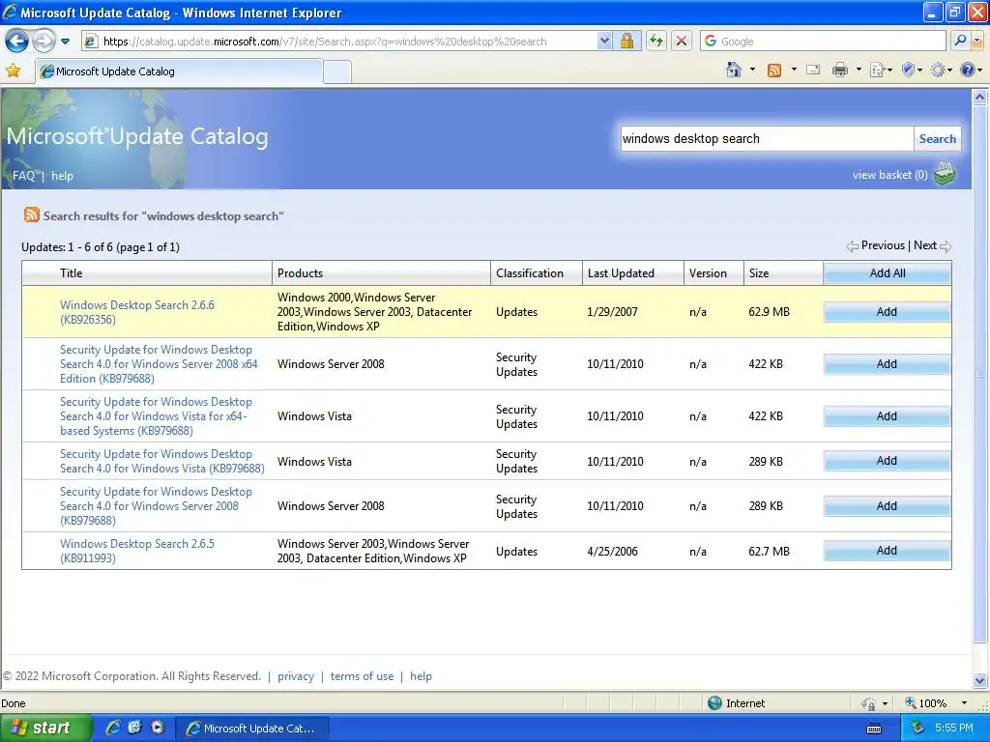Viewport: 990px width, 742px height.
Task: Click the Home page icon
Action: click(733, 70)
